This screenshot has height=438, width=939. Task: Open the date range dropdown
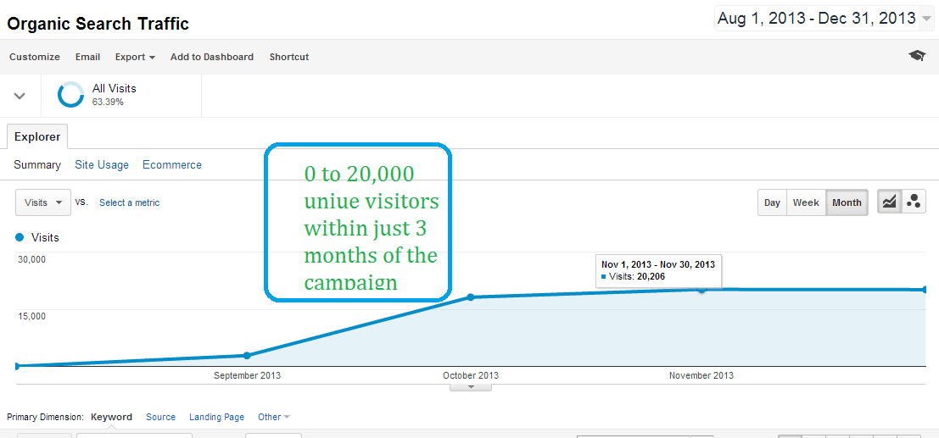pos(824,19)
